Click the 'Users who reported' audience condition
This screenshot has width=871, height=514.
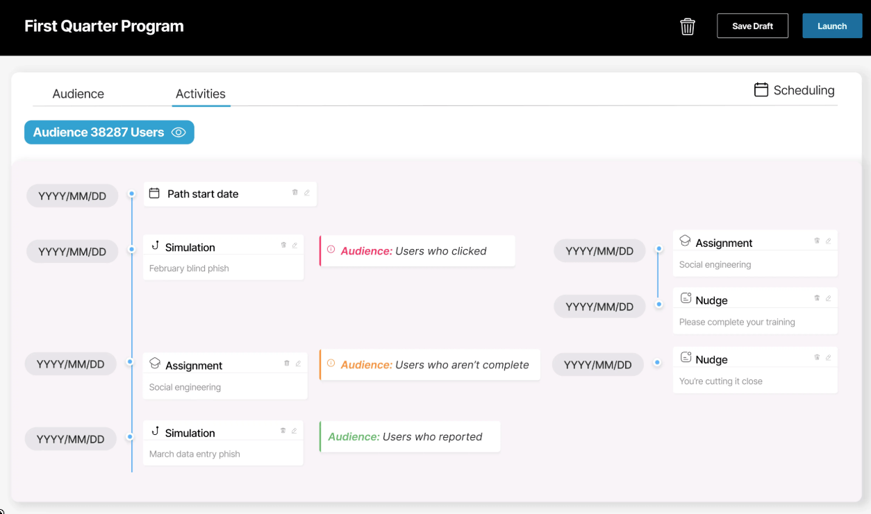(410, 437)
